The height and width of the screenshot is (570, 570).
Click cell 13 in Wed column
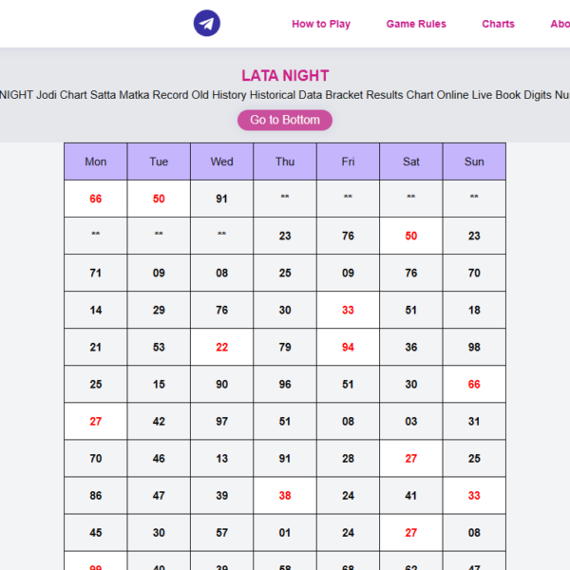tap(221, 459)
